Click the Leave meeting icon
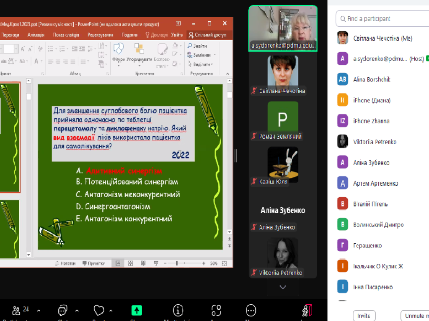The height and width of the screenshot is (321, 429). tap(307, 311)
